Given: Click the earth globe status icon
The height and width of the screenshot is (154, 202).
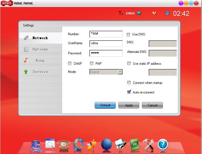Looking at the screenshot, I should click(139, 13).
